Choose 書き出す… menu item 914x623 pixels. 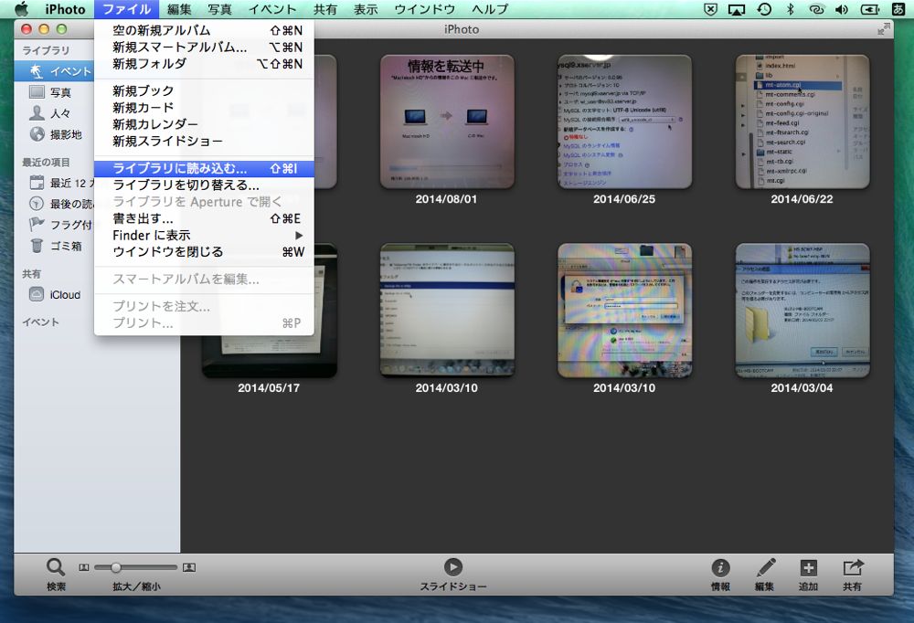[x=204, y=218]
